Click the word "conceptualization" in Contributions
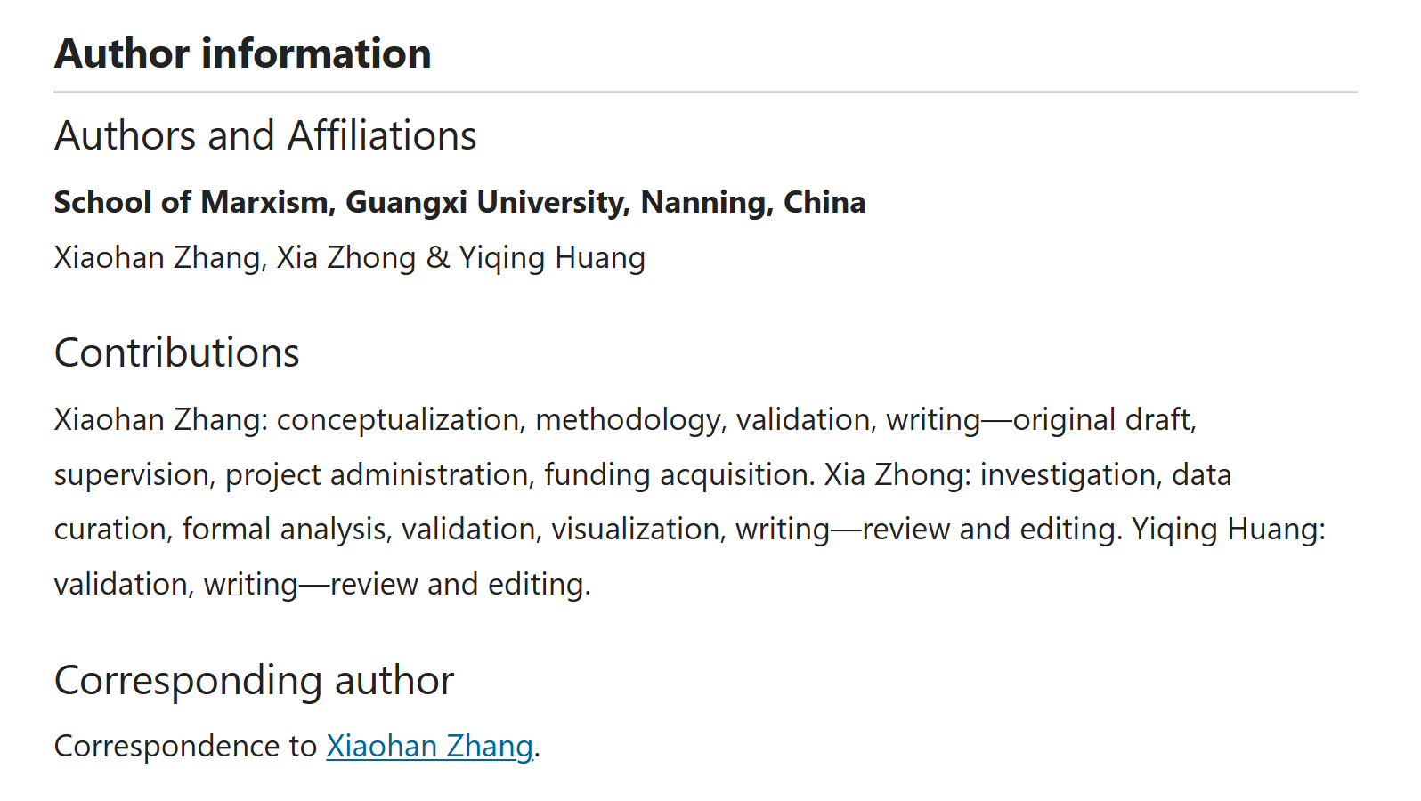Viewport: 1421px width, 801px height. coord(398,419)
